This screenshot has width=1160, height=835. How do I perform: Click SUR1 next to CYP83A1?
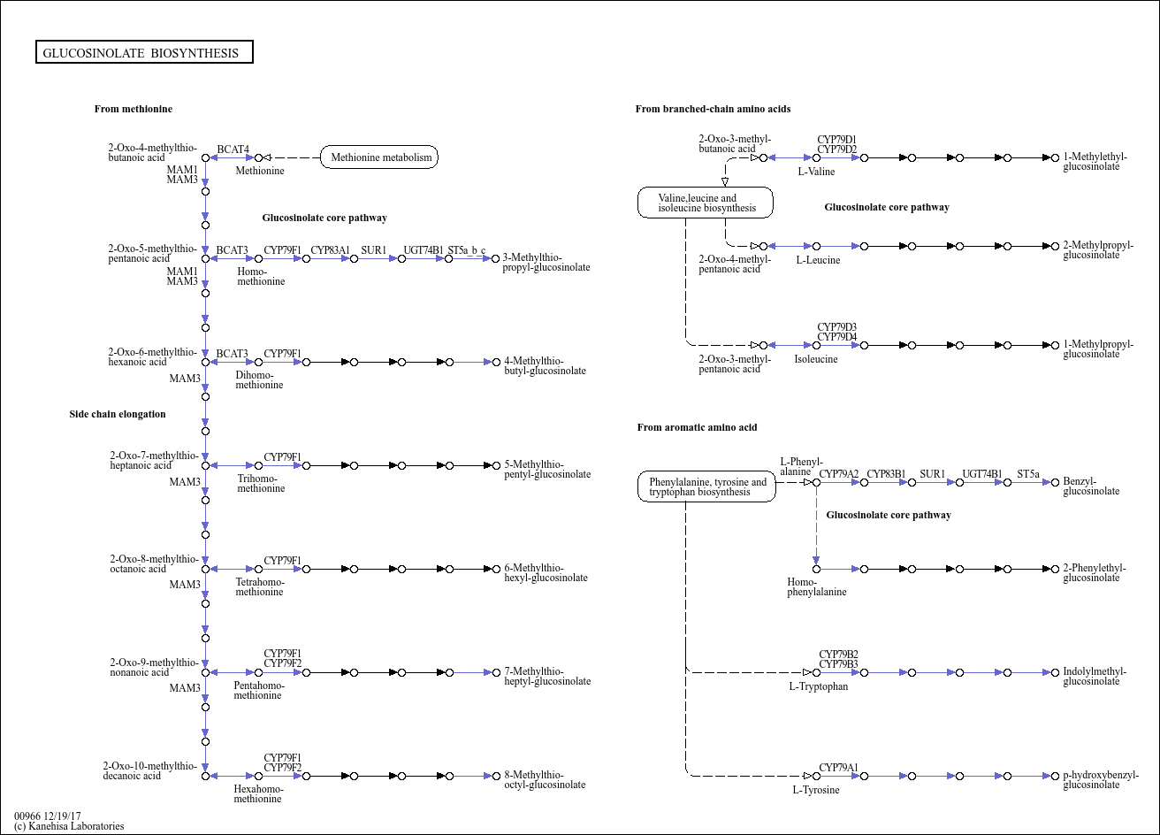point(373,250)
